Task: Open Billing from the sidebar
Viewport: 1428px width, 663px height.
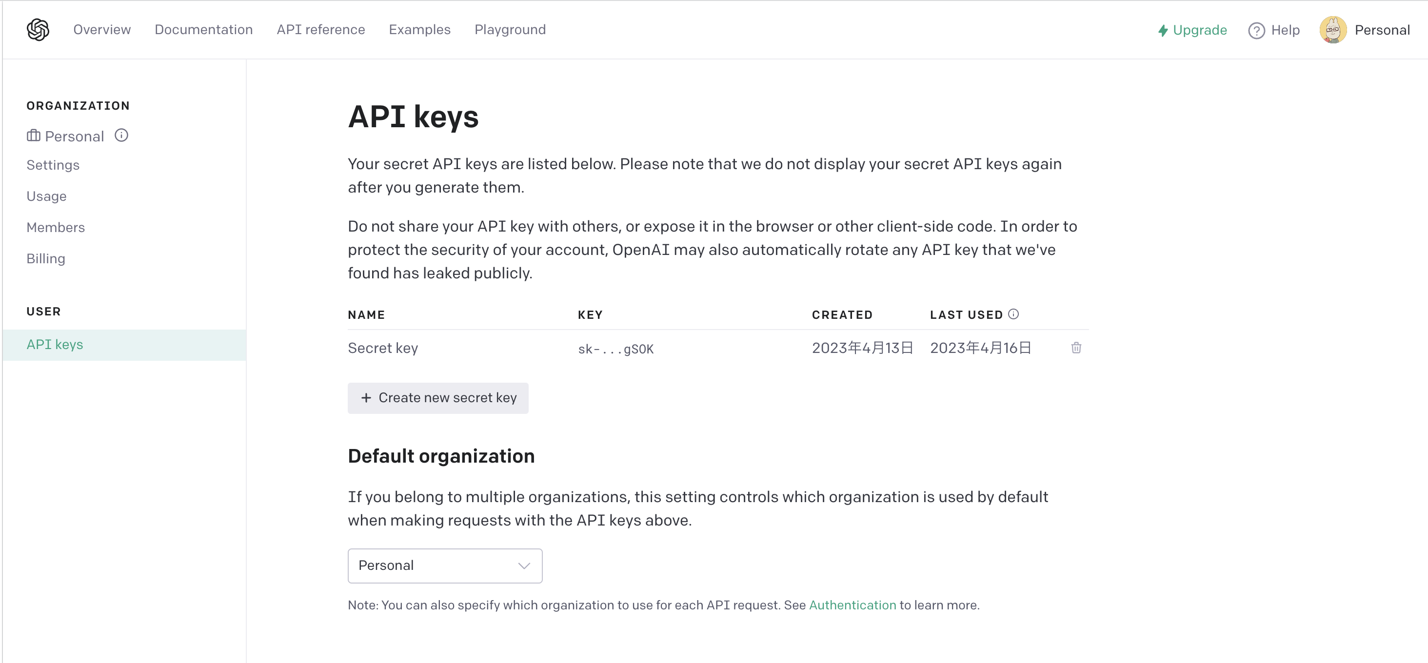Action: point(46,258)
